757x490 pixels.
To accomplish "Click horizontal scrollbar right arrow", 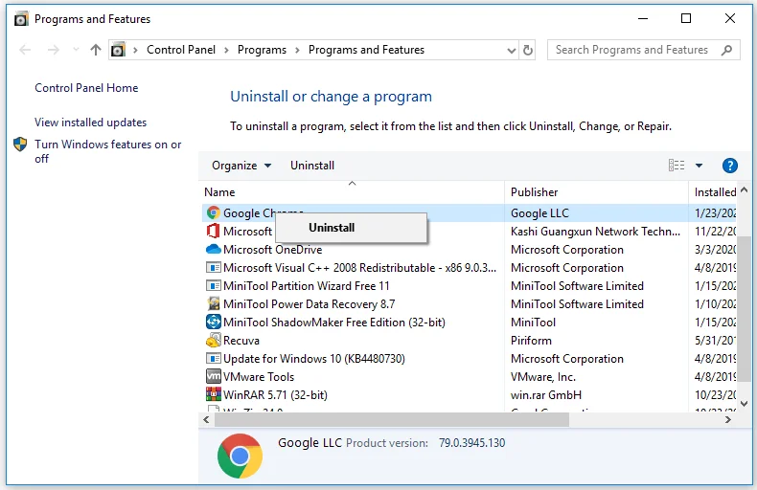I will (x=728, y=419).
